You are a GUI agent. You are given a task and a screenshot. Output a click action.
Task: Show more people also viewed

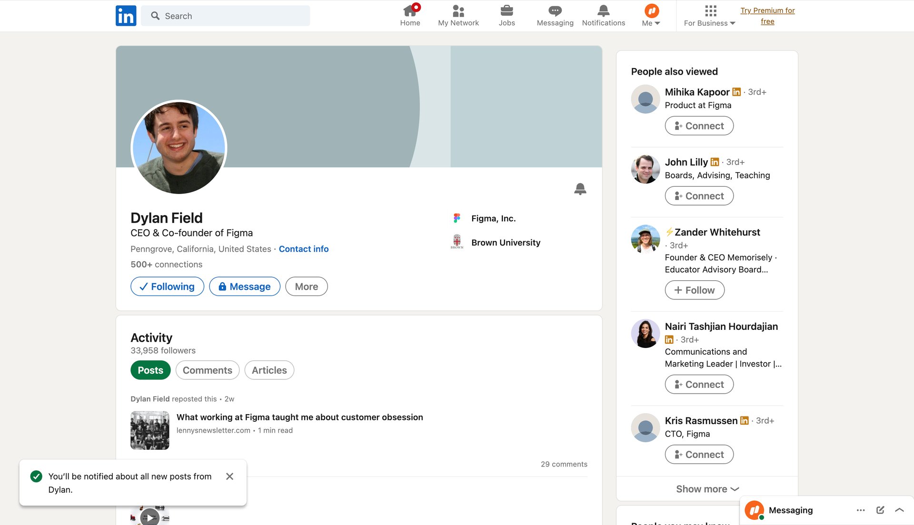tap(707, 488)
